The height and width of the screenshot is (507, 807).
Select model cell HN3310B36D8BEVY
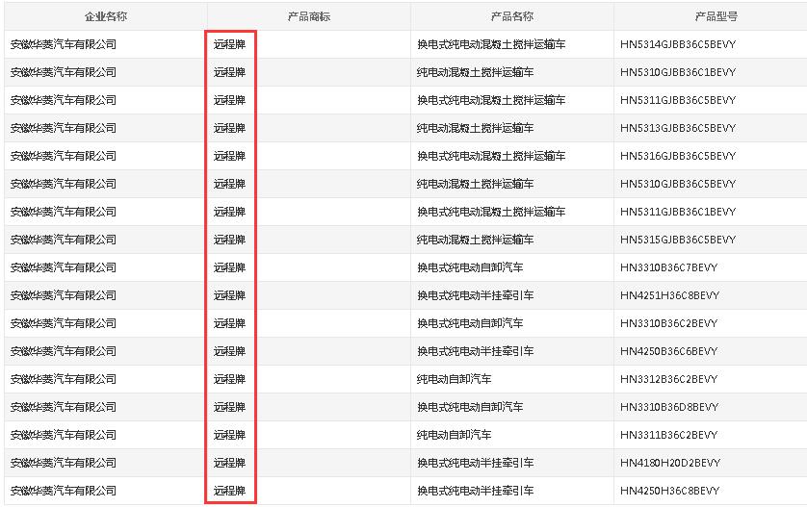(x=669, y=407)
